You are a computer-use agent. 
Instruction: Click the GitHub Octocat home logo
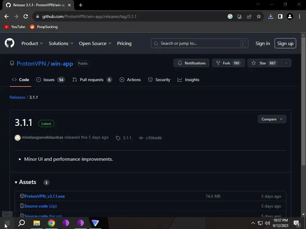(10, 43)
